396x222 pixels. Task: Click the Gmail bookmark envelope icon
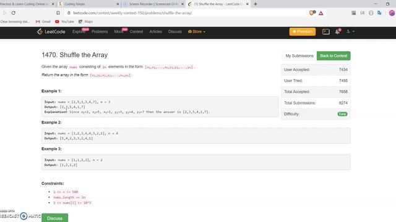[38, 22]
